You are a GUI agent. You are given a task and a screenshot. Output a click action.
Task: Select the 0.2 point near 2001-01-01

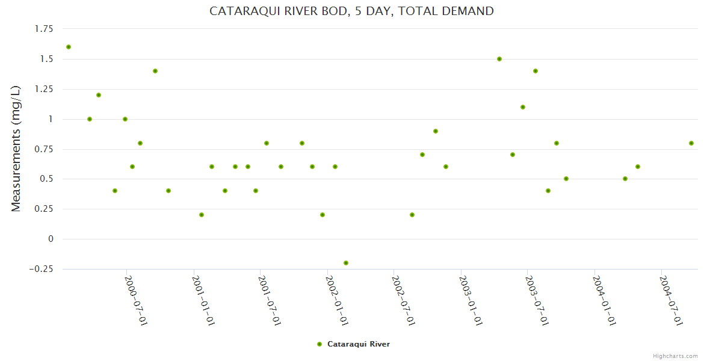202,215
